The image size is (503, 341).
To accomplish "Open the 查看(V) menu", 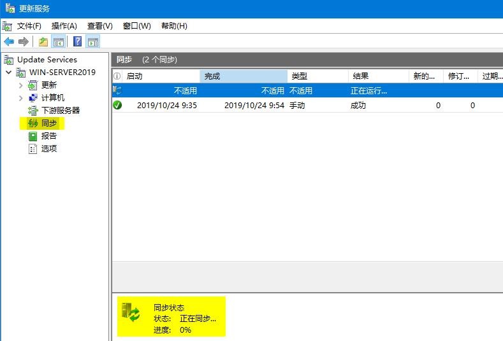I will [x=99, y=26].
